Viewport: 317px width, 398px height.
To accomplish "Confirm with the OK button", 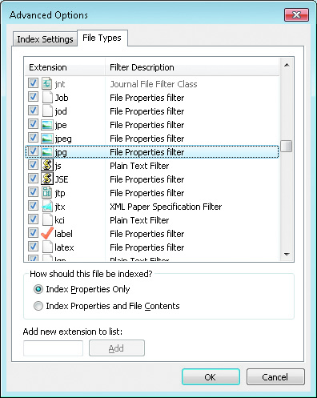I will tap(211, 377).
